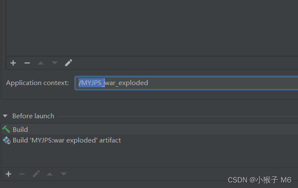
Task: Move the Before launch task up
Action: [50, 174]
